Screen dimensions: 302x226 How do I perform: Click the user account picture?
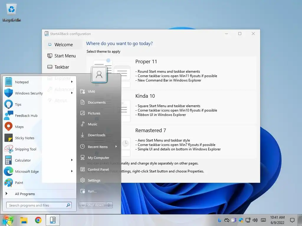pos(99,74)
